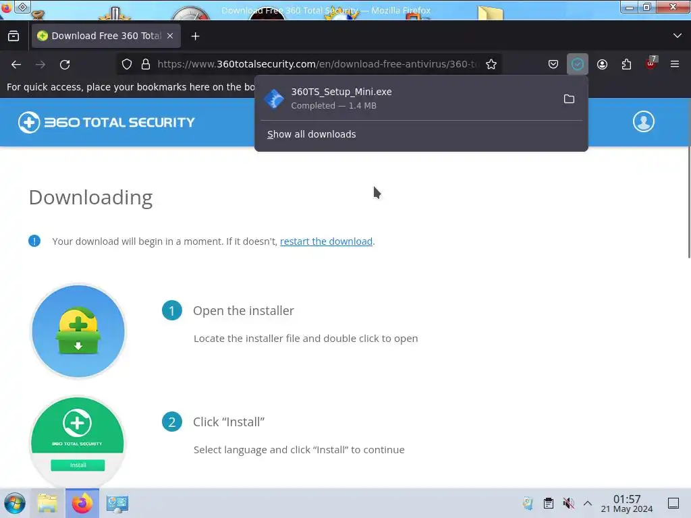Click the restart the download link
The image size is (691, 518).
coord(326,241)
